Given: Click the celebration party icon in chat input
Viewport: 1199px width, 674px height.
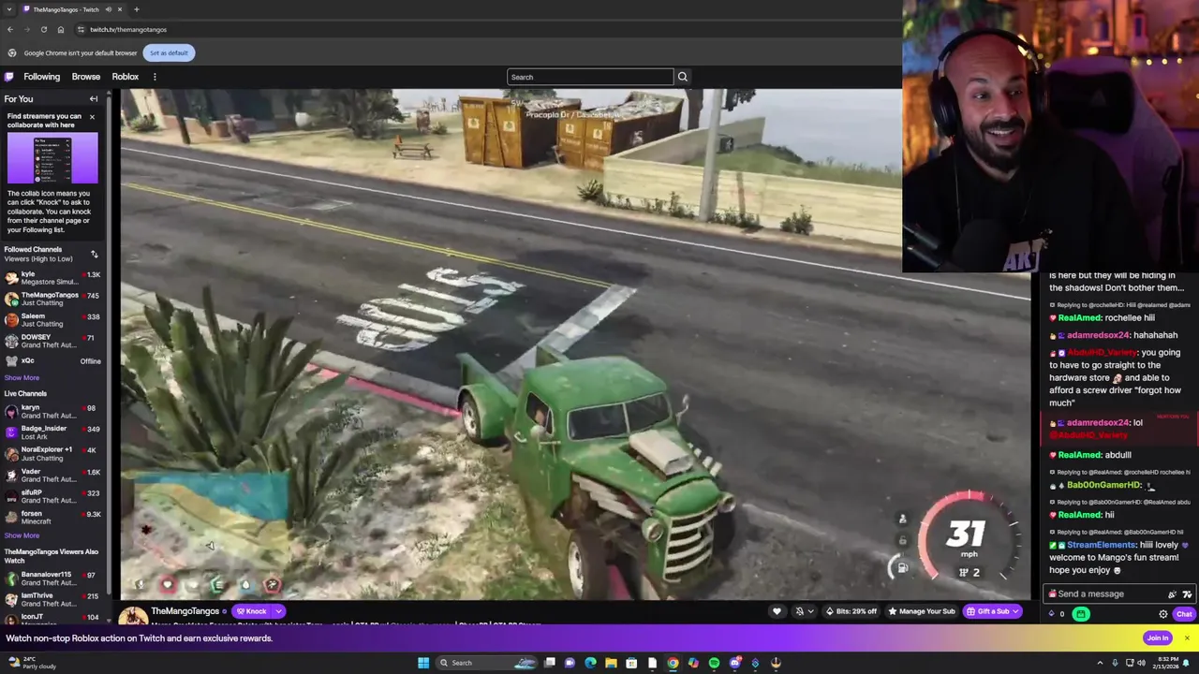Looking at the screenshot, I should click(1172, 593).
